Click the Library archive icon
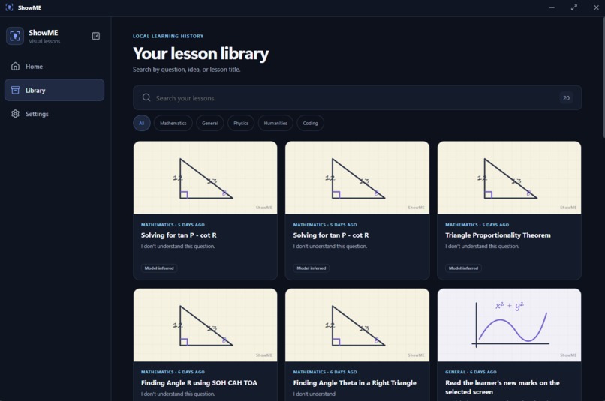The height and width of the screenshot is (401, 605). (15, 90)
